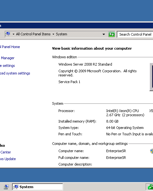Click the Computer description label

pos(75,164)
